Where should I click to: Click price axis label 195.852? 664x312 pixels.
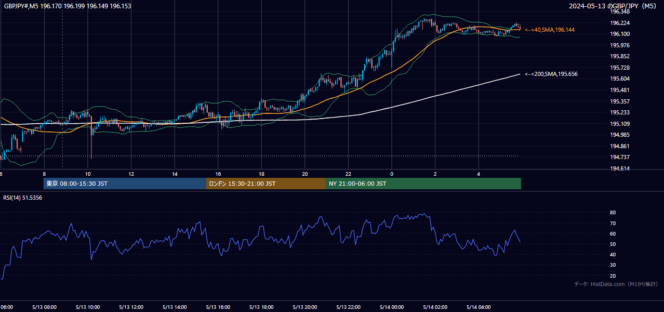point(620,56)
